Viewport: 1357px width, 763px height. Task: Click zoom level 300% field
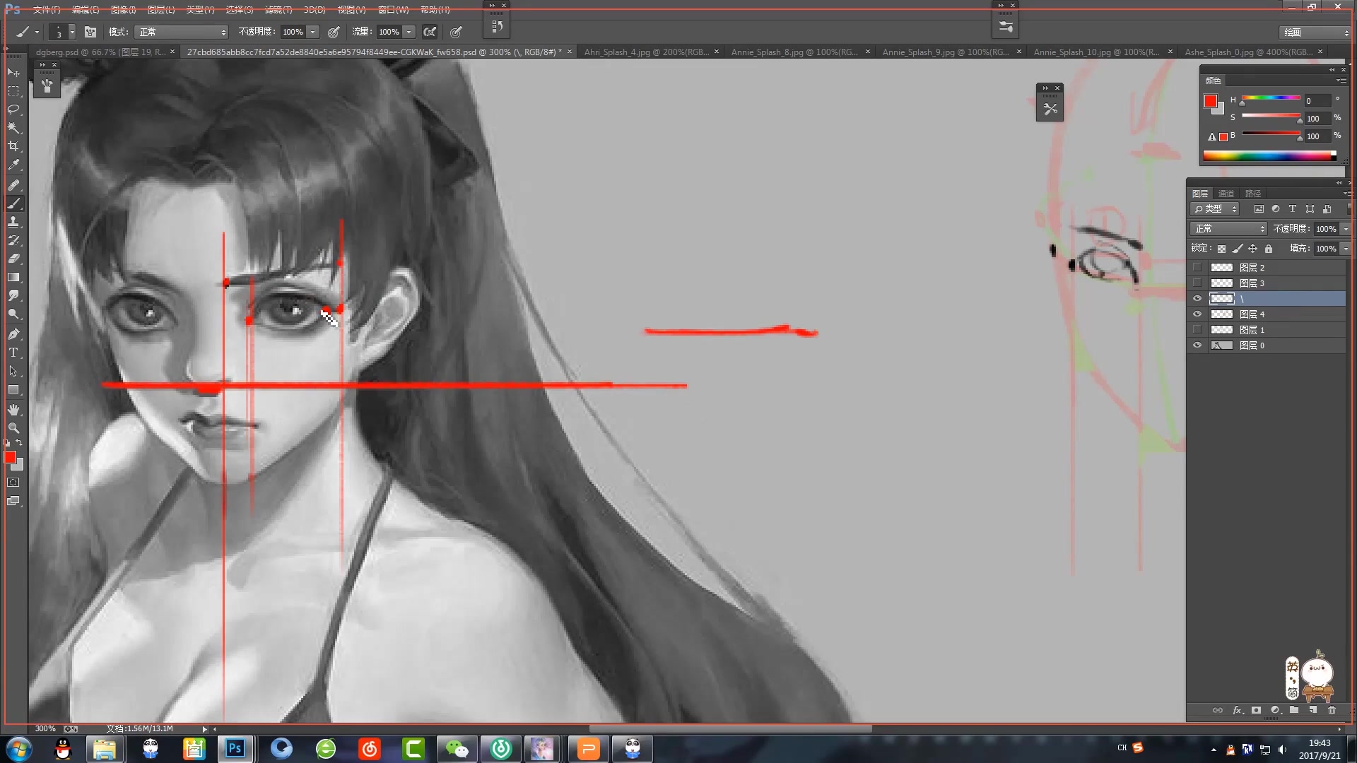45,728
